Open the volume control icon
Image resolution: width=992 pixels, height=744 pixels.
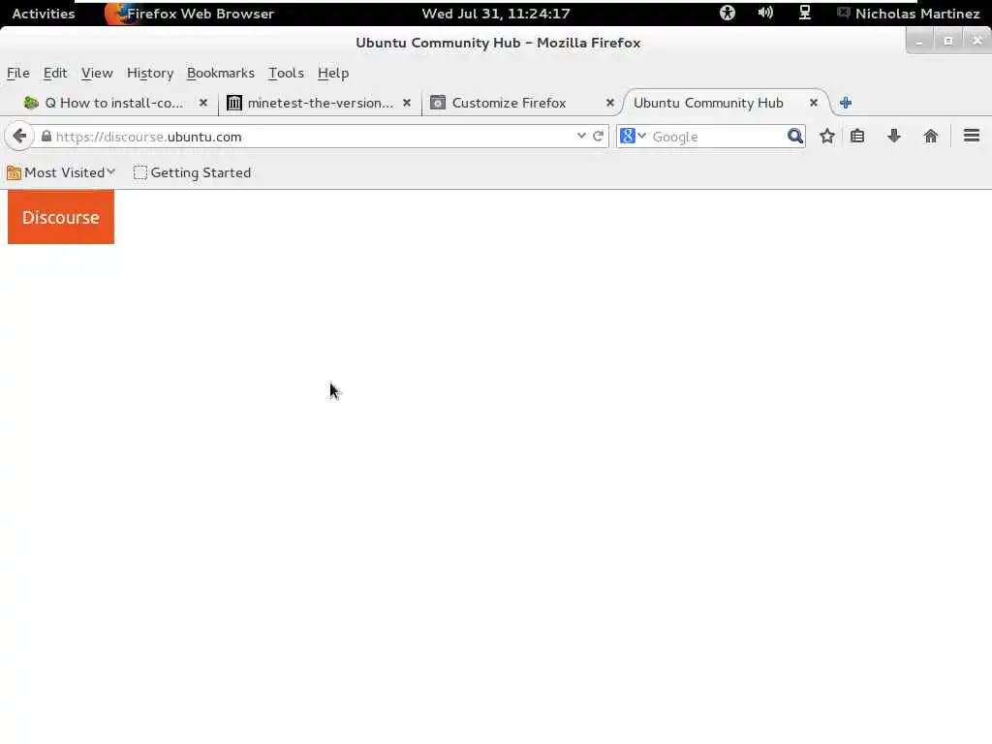tap(765, 13)
